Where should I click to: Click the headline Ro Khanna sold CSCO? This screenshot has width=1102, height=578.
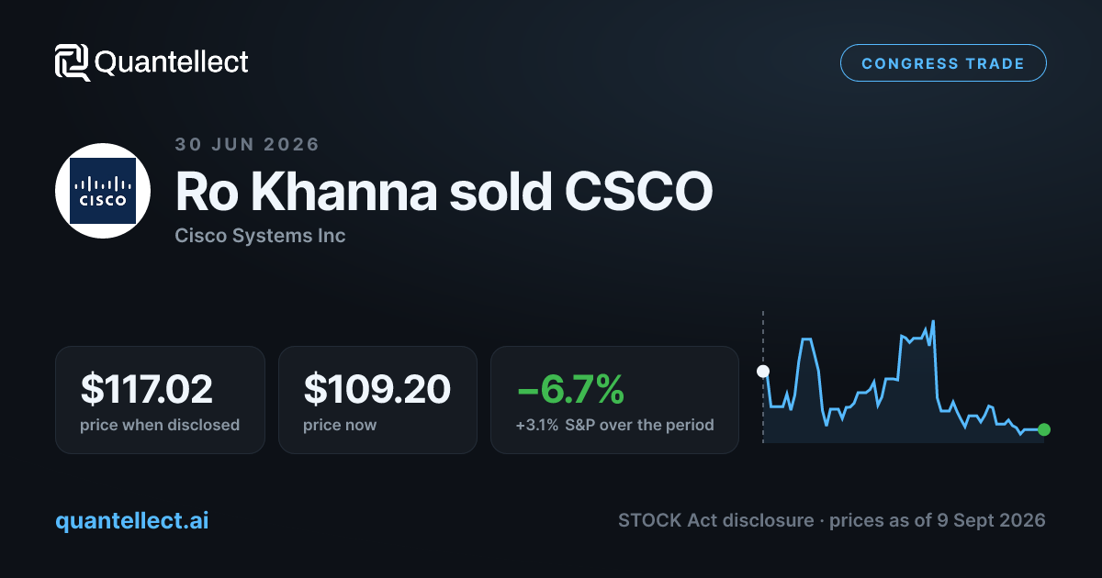pos(444,192)
